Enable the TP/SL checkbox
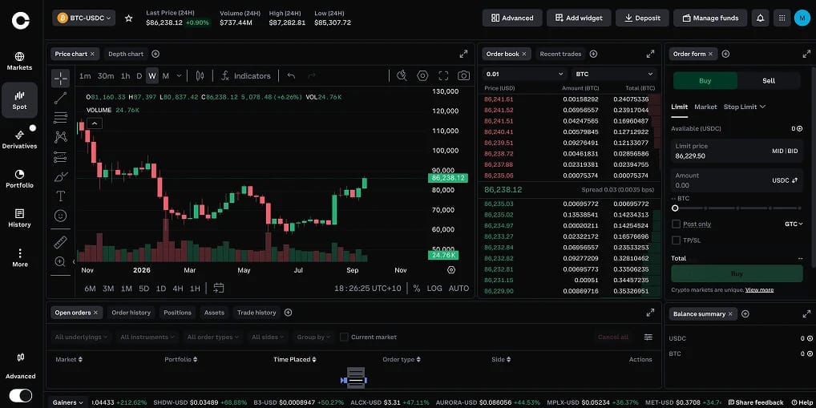Image resolution: width=816 pixels, height=408 pixels. (x=676, y=240)
